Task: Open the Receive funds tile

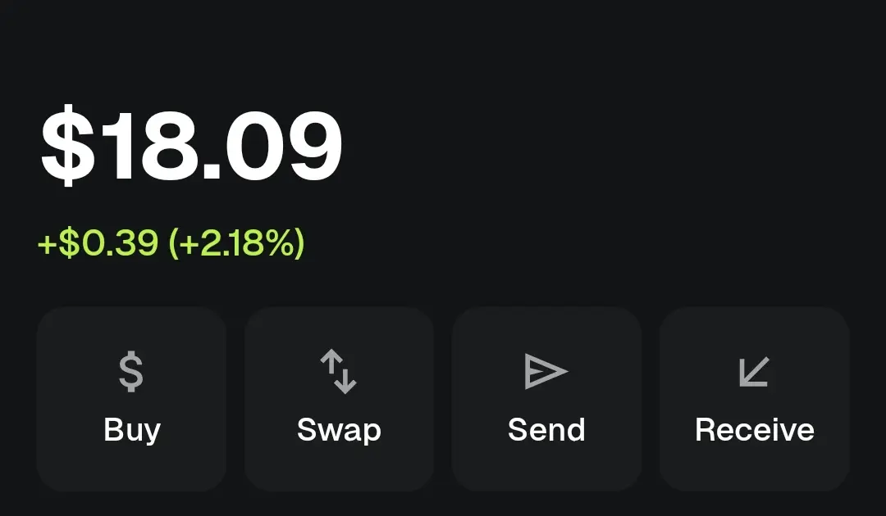Action: 754,399
